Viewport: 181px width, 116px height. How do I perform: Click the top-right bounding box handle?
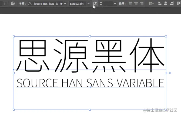[x=166, y=36]
